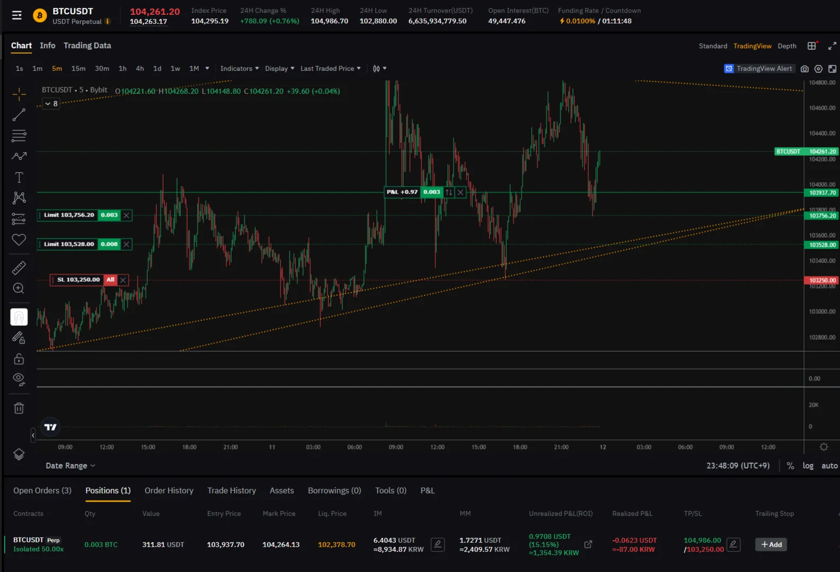Open the long/short position forecasting tool

pos(19,219)
